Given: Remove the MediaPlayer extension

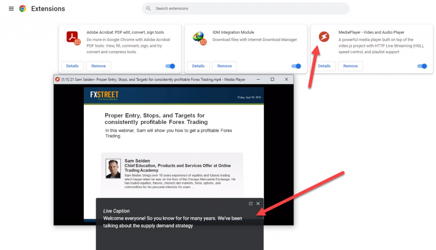Looking at the screenshot, I should click(350, 66).
